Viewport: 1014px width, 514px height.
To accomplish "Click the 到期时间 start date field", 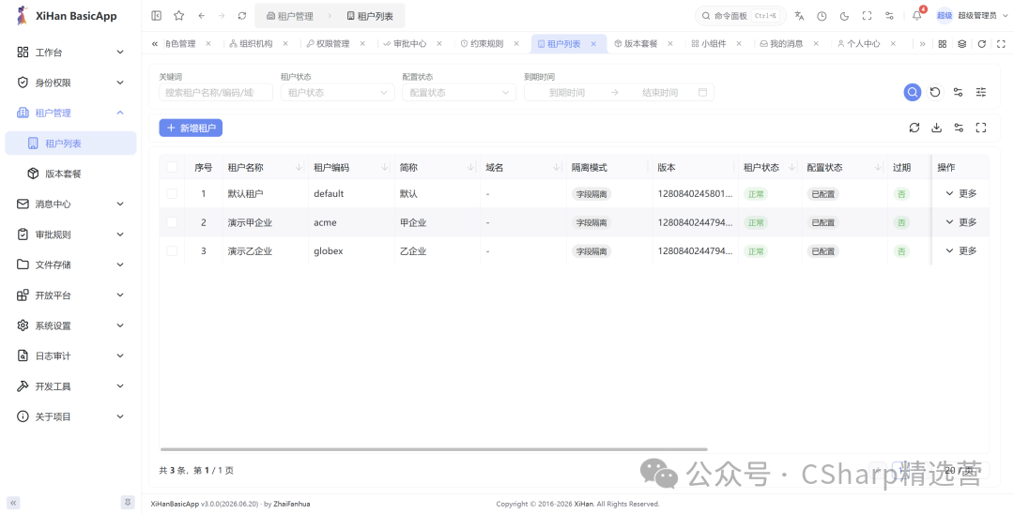I will click(x=567, y=92).
